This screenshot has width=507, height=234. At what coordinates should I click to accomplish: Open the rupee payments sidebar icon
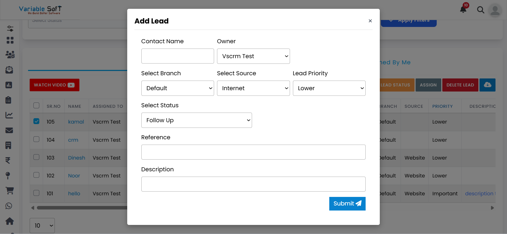click(x=8, y=160)
